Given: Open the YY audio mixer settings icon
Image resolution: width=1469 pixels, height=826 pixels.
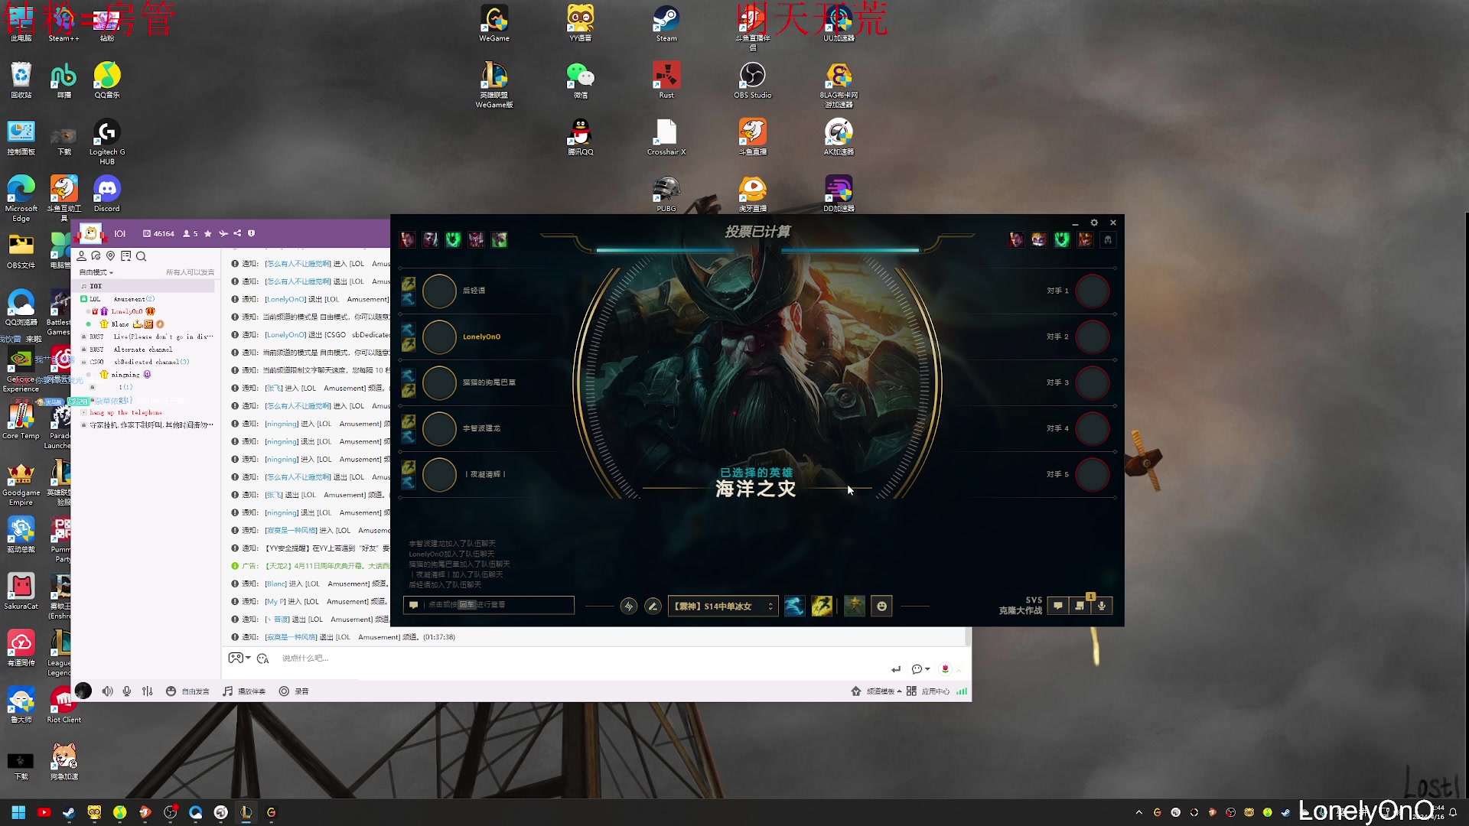Looking at the screenshot, I should 148,691.
